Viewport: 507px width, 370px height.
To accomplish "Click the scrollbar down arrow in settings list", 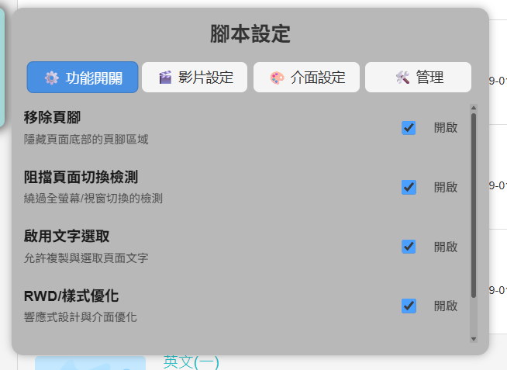I will tap(473, 339).
